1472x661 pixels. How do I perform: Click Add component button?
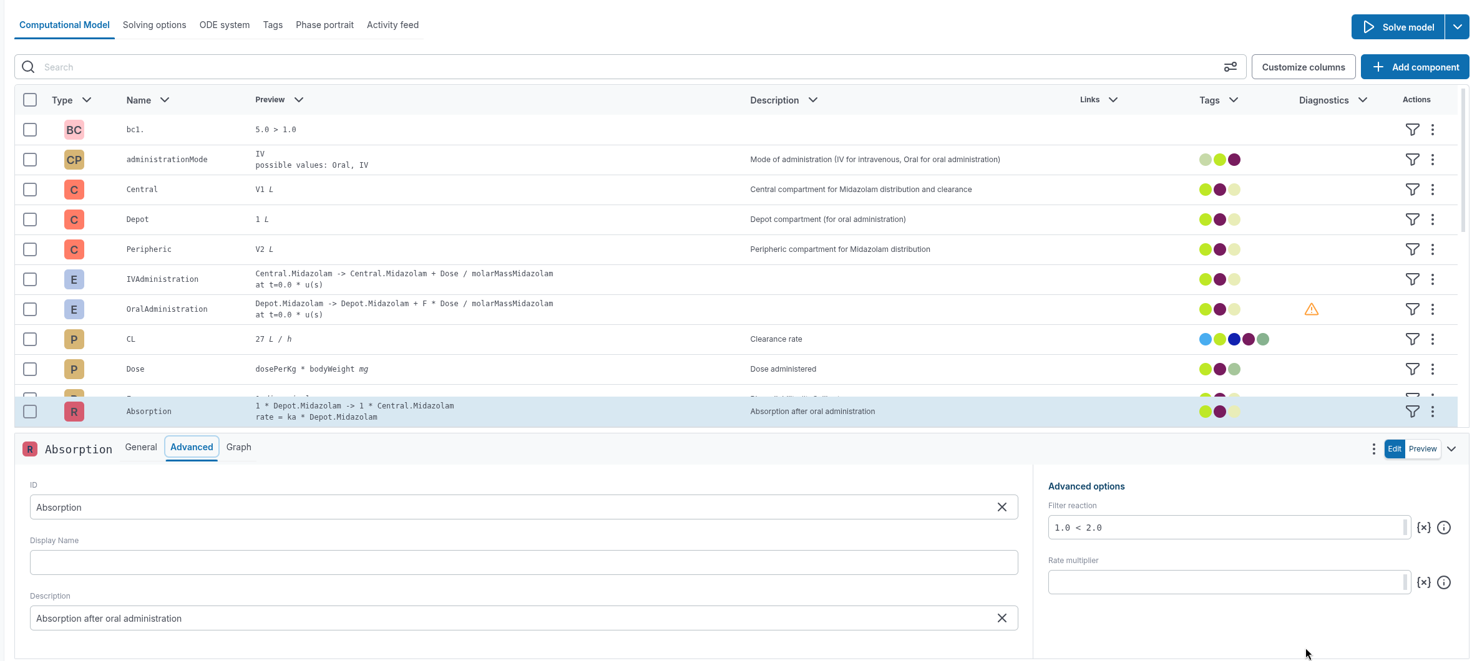point(1415,67)
